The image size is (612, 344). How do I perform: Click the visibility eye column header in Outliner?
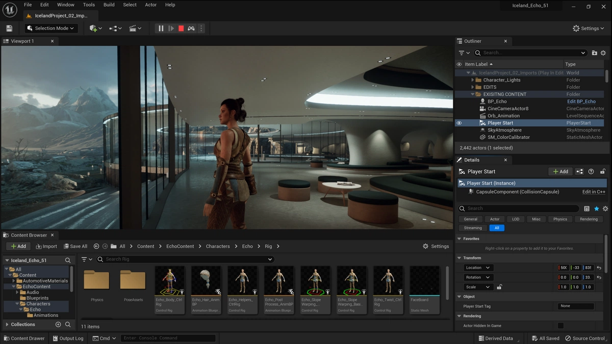click(x=459, y=64)
